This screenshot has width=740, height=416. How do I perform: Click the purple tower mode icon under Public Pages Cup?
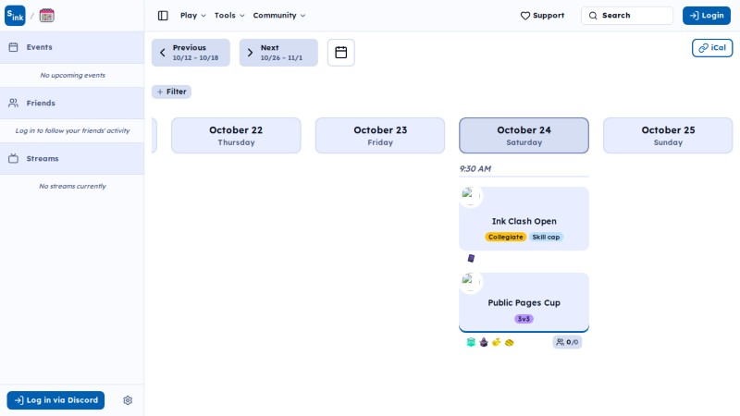pos(484,342)
